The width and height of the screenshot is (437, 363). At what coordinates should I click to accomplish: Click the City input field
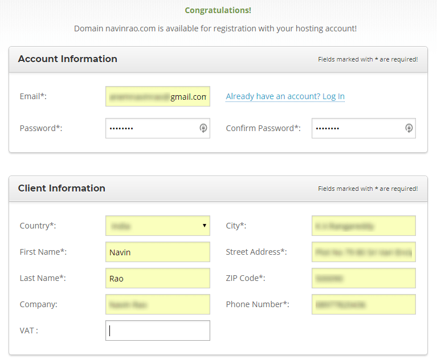point(364,226)
